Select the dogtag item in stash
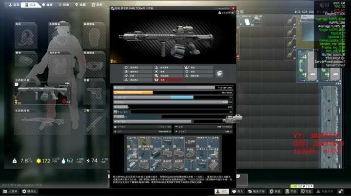Viewport: 351px width, 196px height. point(246,21)
